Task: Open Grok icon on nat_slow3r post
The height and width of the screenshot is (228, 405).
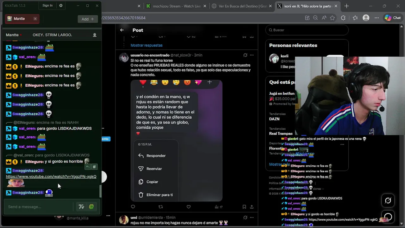Action: (245, 55)
